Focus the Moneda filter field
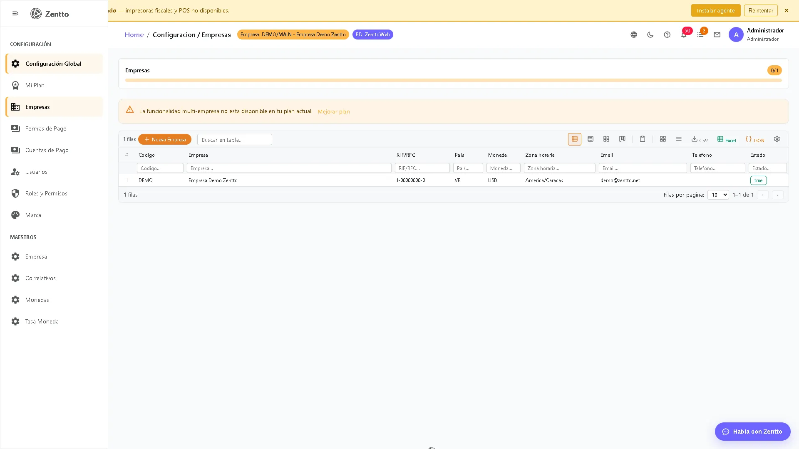Image resolution: width=799 pixels, height=449 pixels. coord(504,168)
